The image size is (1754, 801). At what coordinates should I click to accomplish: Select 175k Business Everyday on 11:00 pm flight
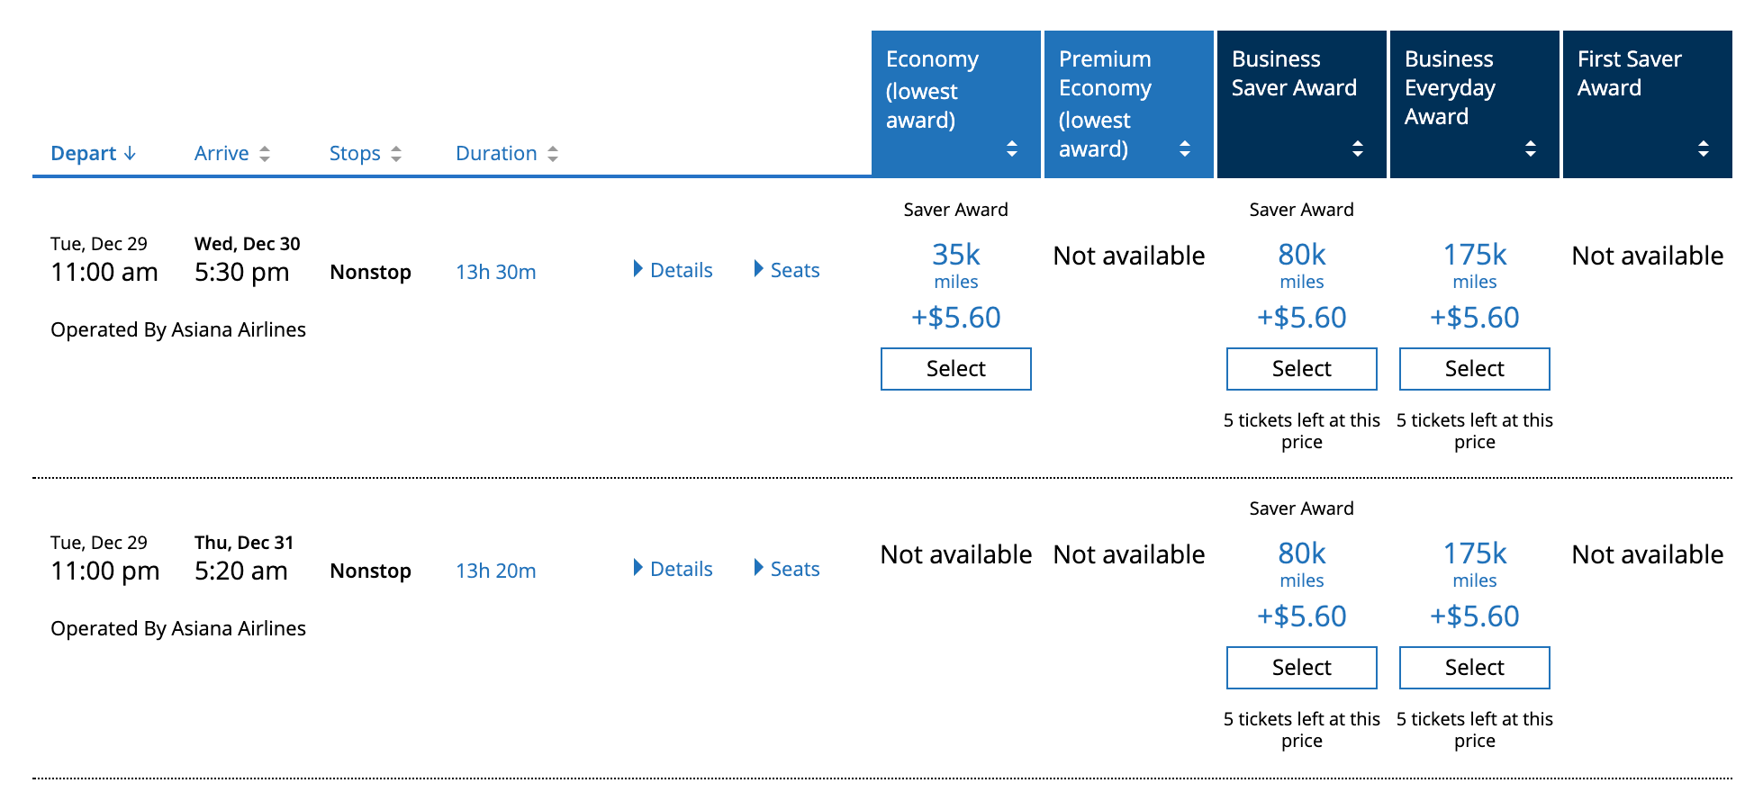pos(1474,668)
